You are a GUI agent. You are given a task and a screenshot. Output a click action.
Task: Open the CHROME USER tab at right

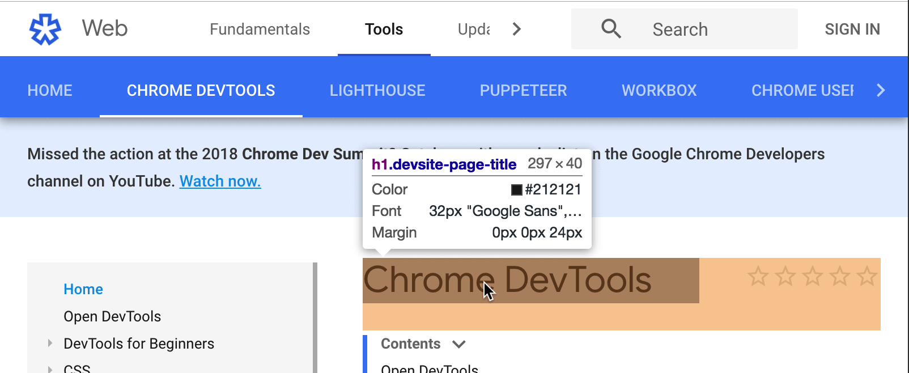tap(802, 90)
